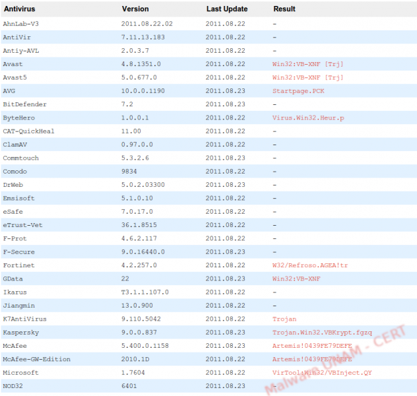Select version 5.1.0.10 cell
This screenshot has width=417, height=396.
click(137, 198)
